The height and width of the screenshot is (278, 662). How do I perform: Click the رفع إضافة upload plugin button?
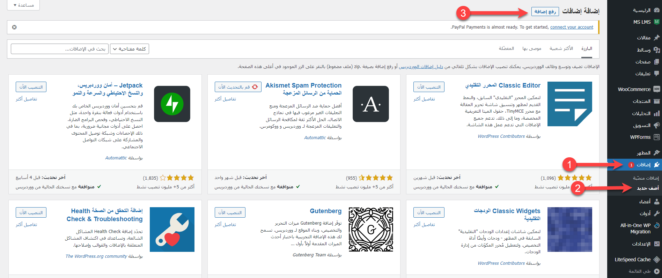(x=545, y=12)
